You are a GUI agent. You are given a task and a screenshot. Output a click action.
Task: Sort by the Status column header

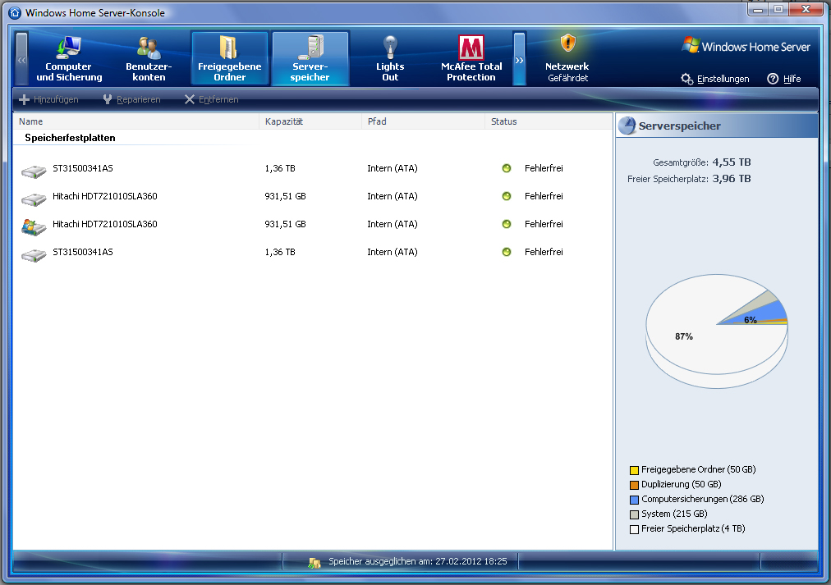click(x=549, y=121)
